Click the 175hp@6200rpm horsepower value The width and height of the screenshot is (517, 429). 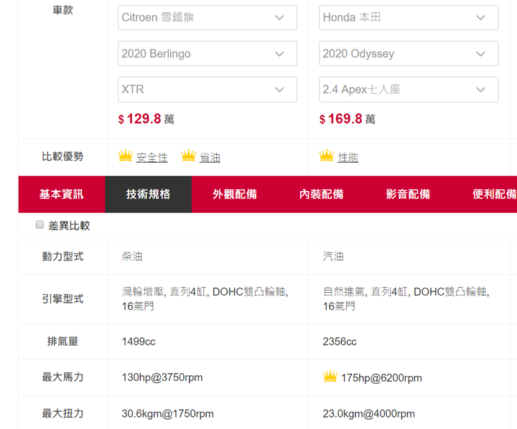coord(381,378)
